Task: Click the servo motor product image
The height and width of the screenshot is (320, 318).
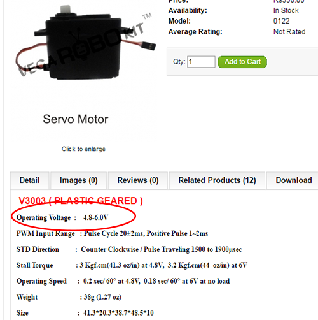Action: [85, 43]
